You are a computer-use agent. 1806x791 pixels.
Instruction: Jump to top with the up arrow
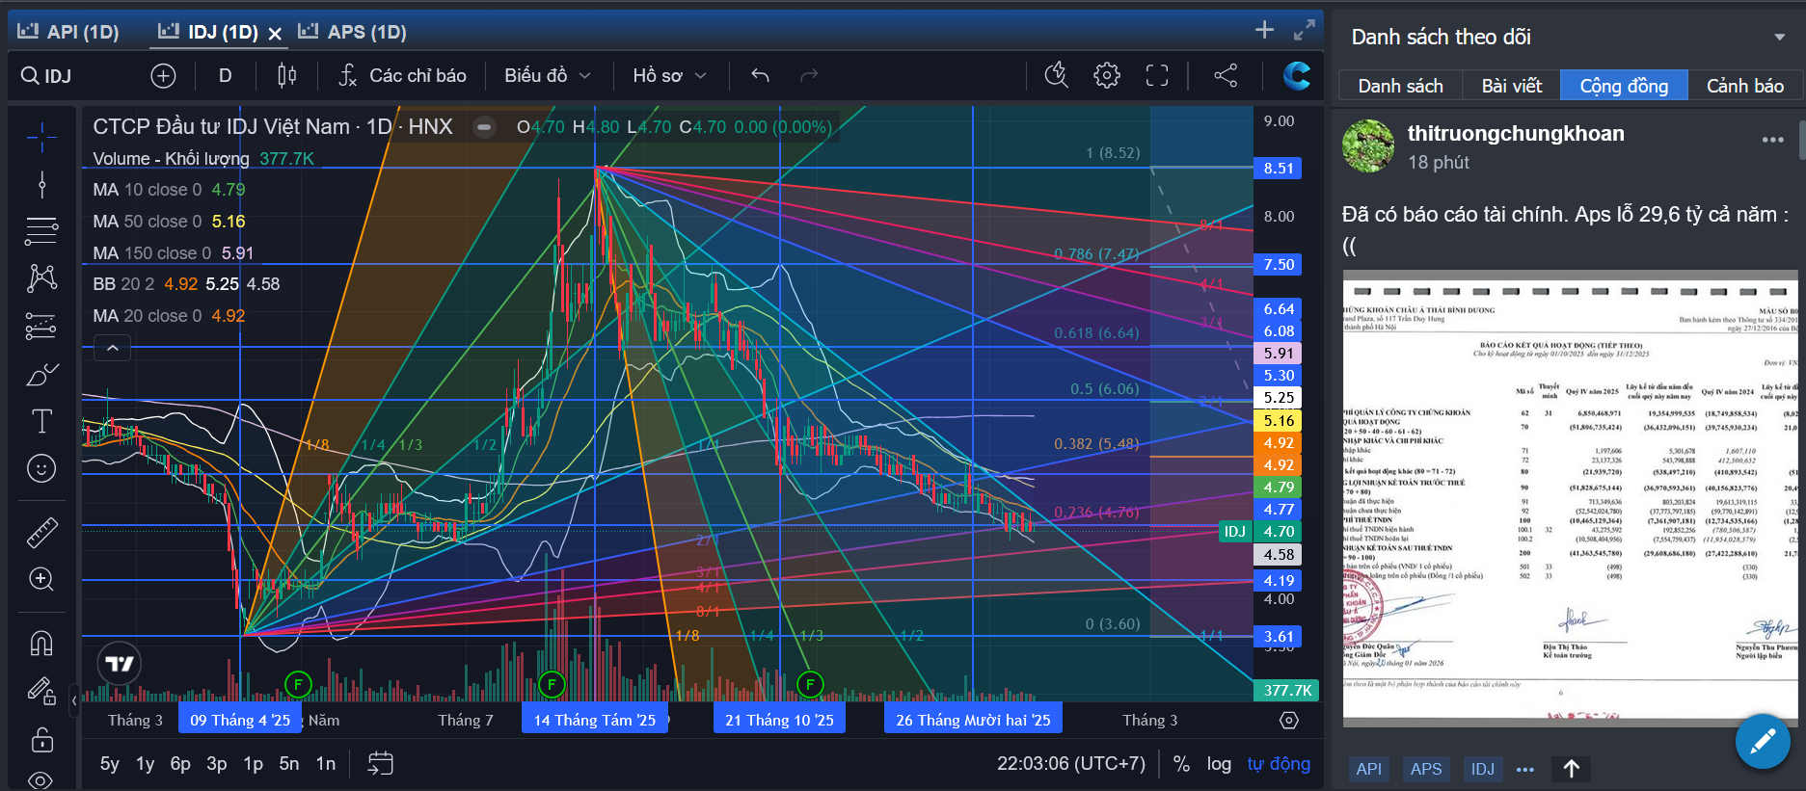click(1571, 769)
